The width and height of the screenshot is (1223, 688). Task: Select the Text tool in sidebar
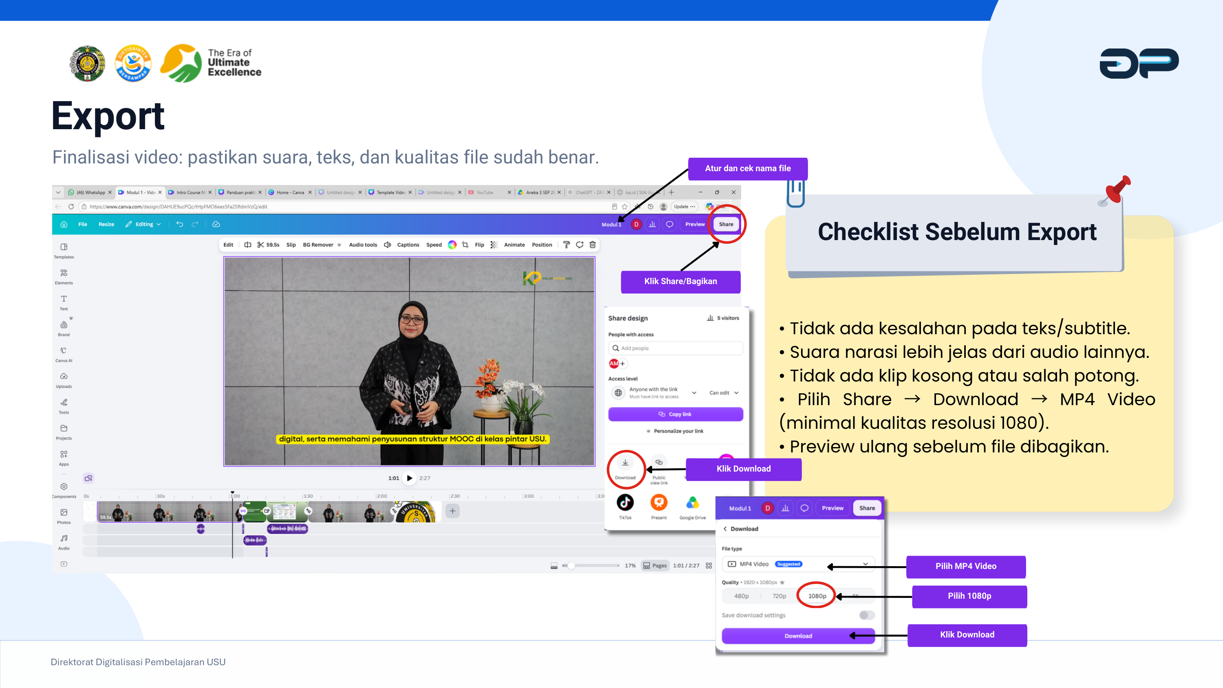[x=64, y=302]
